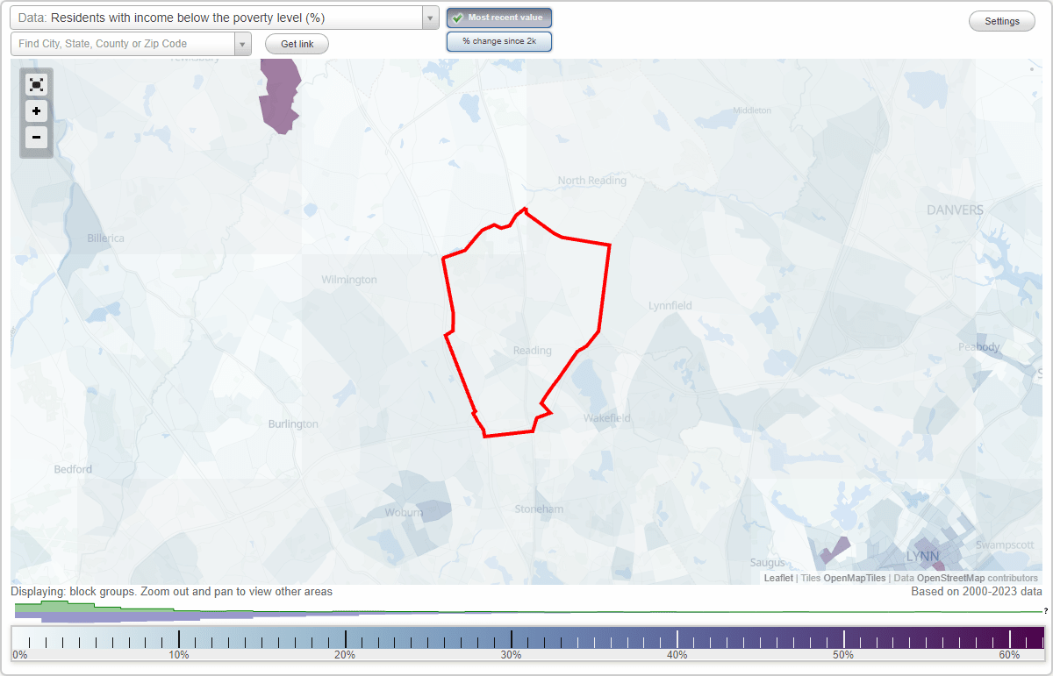This screenshot has height=676, width=1053.
Task: Click the arrow beside the location search box
Action: pos(242,43)
